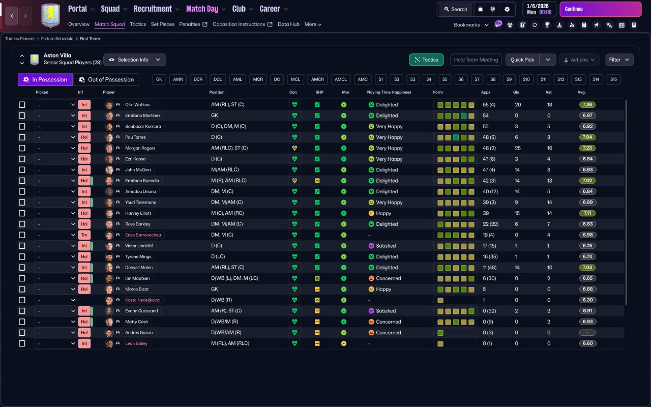Image resolution: width=651 pixels, height=407 pixels.
Task: Click the Continue button
Action: pos(601,9)
